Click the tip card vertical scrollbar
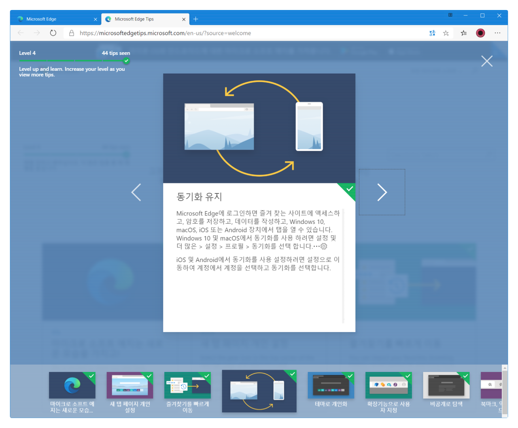 pos(343,266)
